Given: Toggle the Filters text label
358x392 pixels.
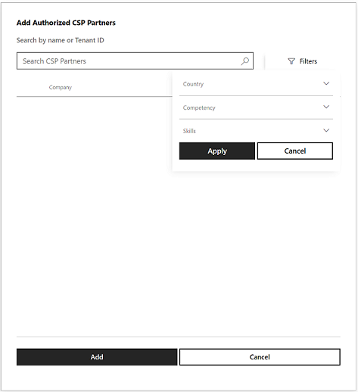Looking at the screenshot, I should pyautogui.click(x=308, y=61).
